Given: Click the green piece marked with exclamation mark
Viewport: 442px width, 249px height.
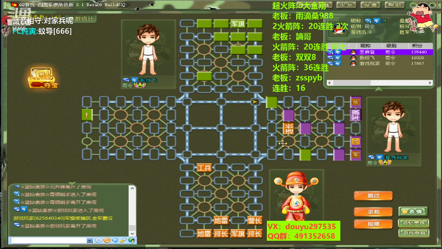Looking at the screenshot, I should point(87,115).
